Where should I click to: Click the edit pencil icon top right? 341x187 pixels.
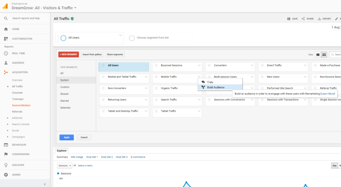pyautogui.click(x=337, y=19)
